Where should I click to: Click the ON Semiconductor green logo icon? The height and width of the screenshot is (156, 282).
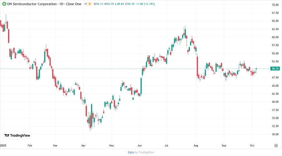tap(4, 4)
